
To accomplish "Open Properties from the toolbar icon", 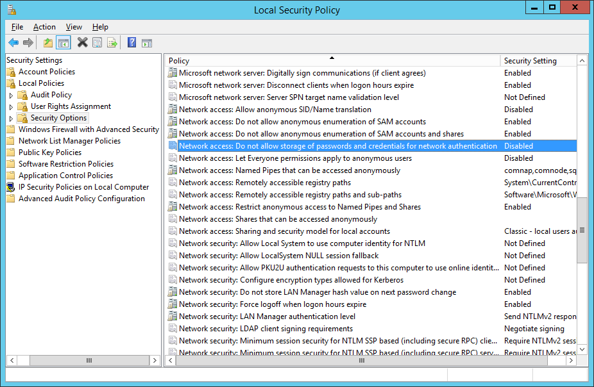I will point(97,43).
